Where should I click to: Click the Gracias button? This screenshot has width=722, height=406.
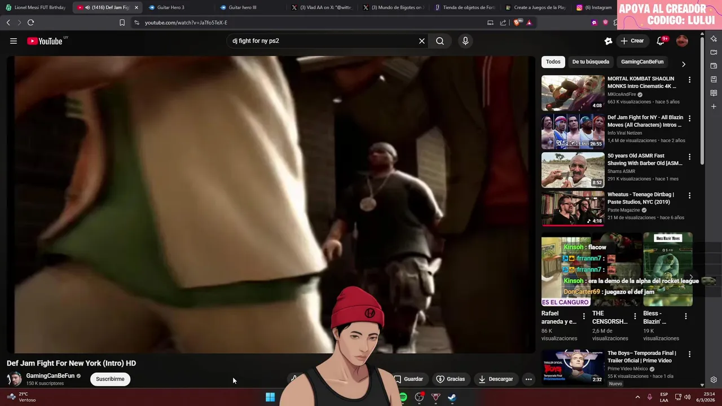[451, 379]
